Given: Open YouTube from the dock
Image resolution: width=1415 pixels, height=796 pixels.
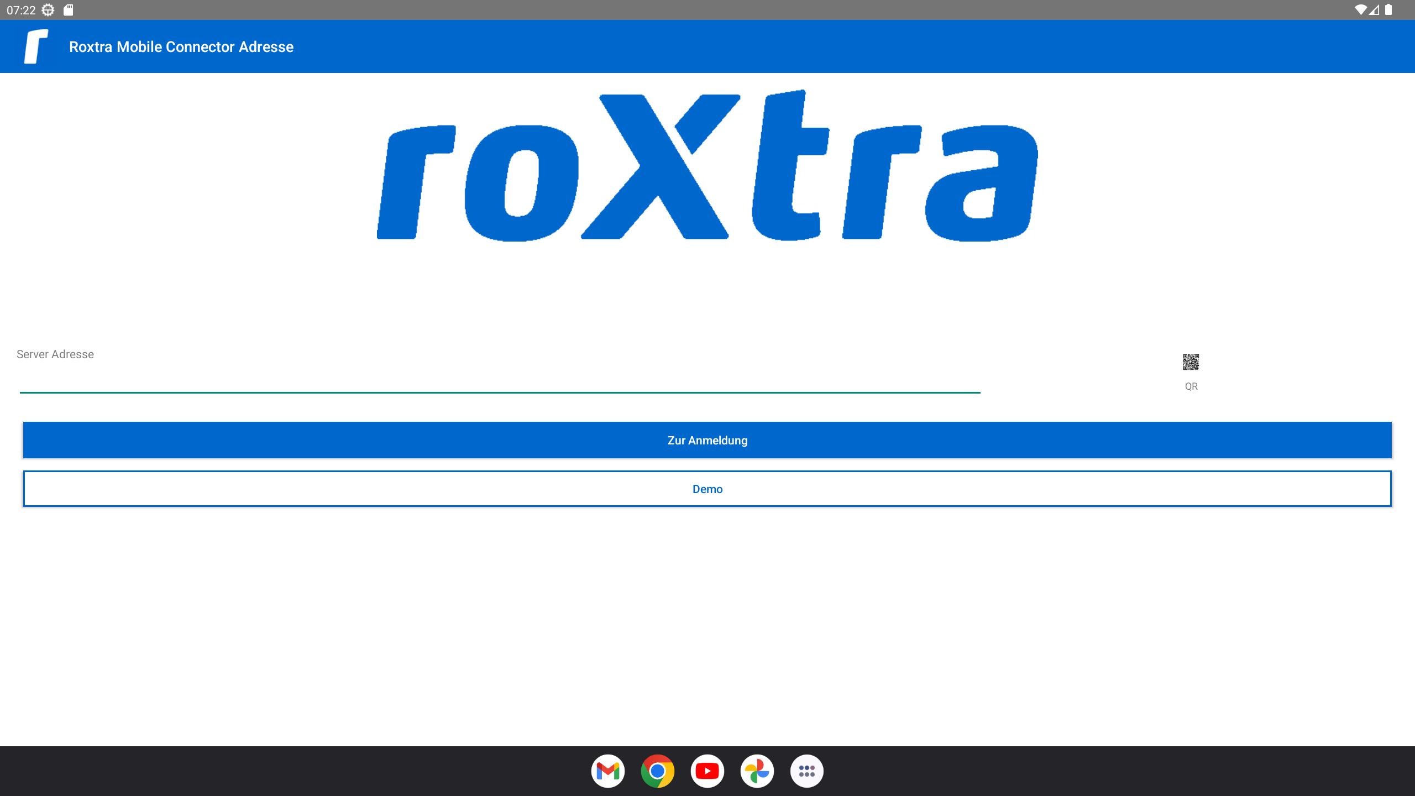Looking at the screenshot, I should pyautogui.click(x=707, y=771).
